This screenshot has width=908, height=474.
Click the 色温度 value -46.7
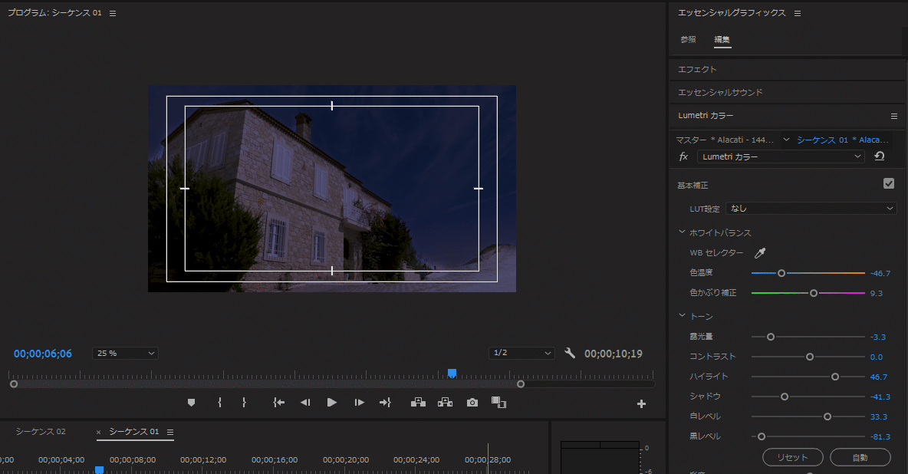880,274
